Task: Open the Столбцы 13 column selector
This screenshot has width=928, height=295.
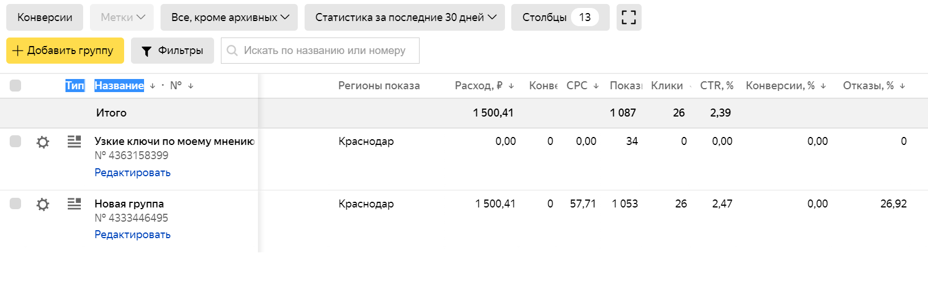Action: pyautogui.click(x=560, y=17)
